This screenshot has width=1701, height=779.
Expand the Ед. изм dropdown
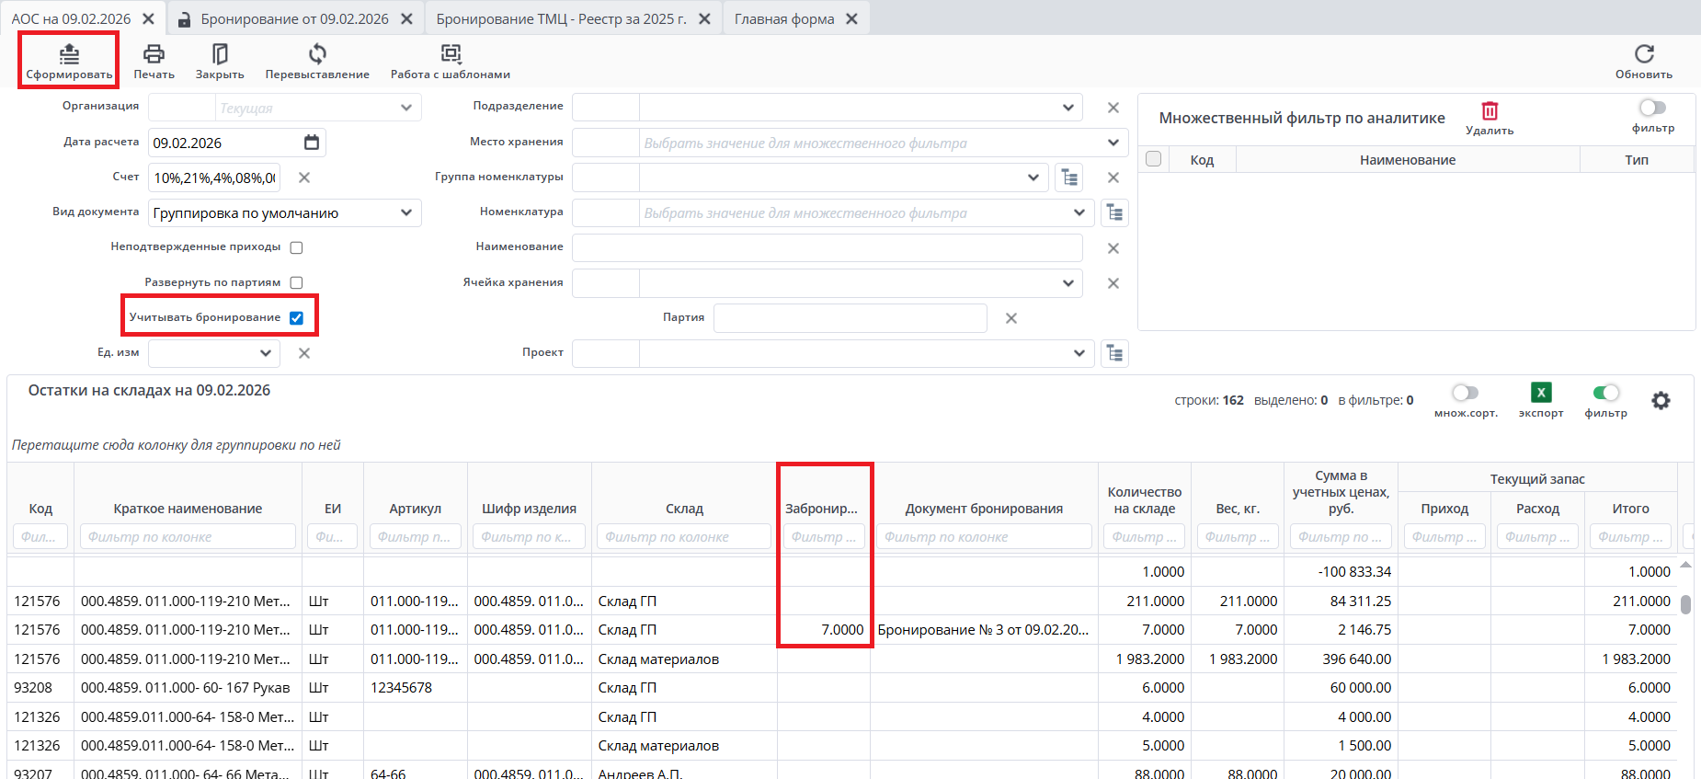pos(265,353)
